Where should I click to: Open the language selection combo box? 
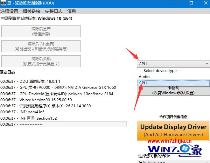click(173, 161)
